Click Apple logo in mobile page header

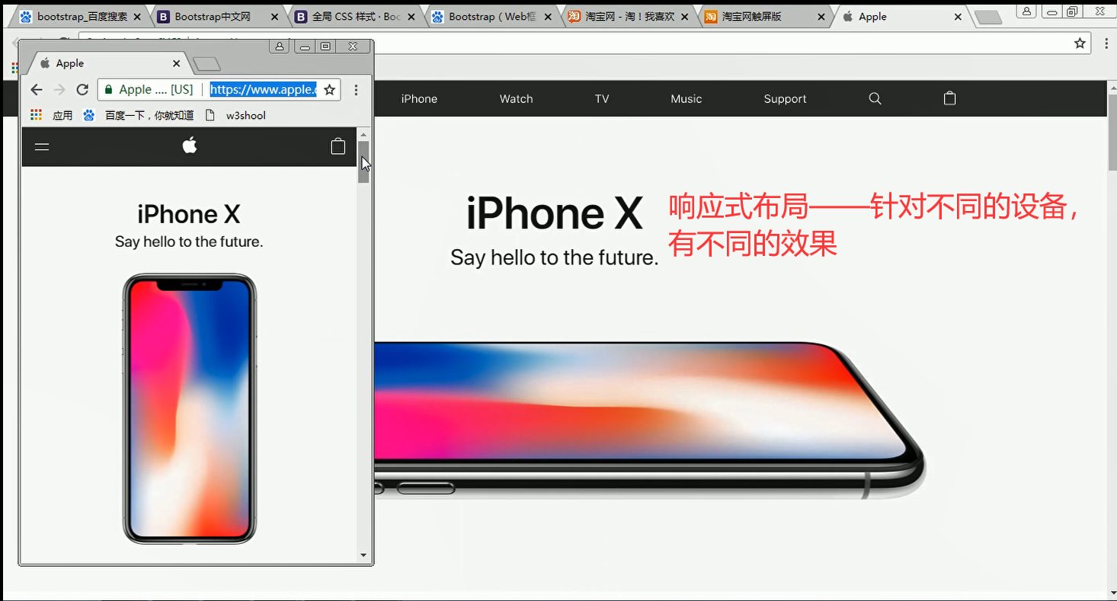pos(190,145)
